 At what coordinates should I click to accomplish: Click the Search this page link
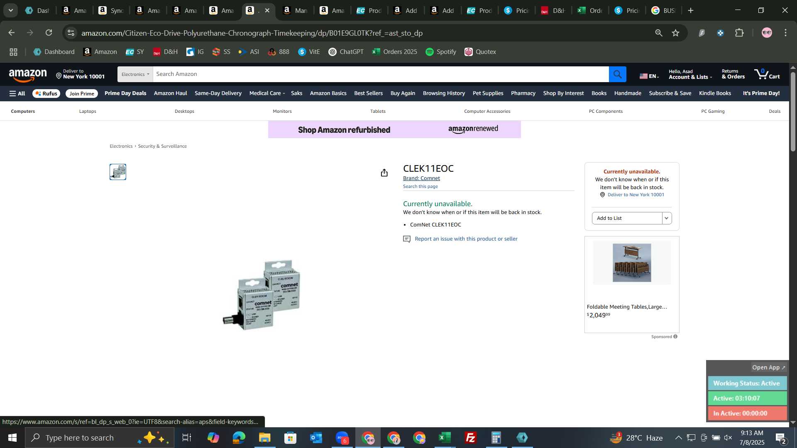420,187
